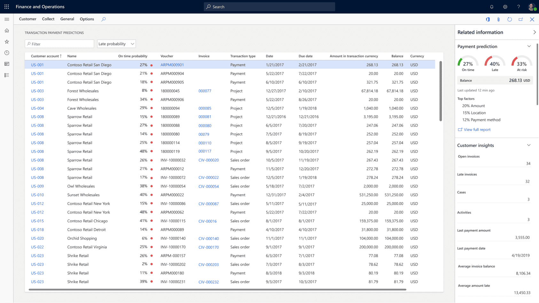Sort by On time probability column header
Viewport: 539px width, 303px height.
tap(133, 56)
